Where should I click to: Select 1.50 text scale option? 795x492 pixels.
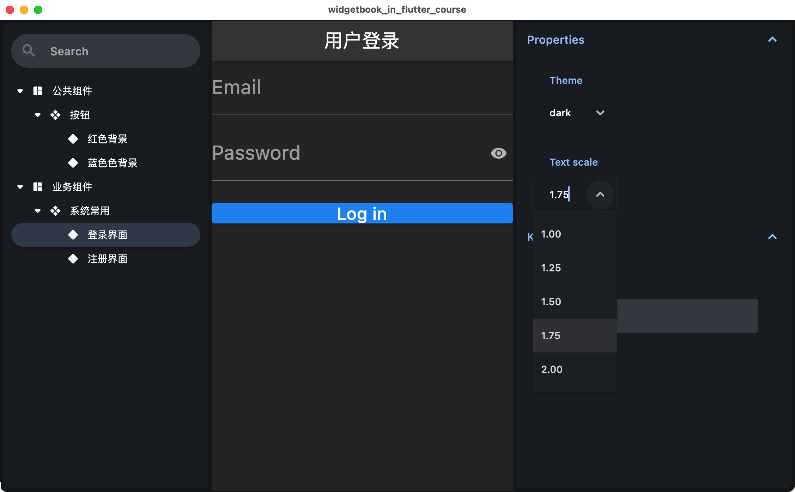[x=575, y=302]
